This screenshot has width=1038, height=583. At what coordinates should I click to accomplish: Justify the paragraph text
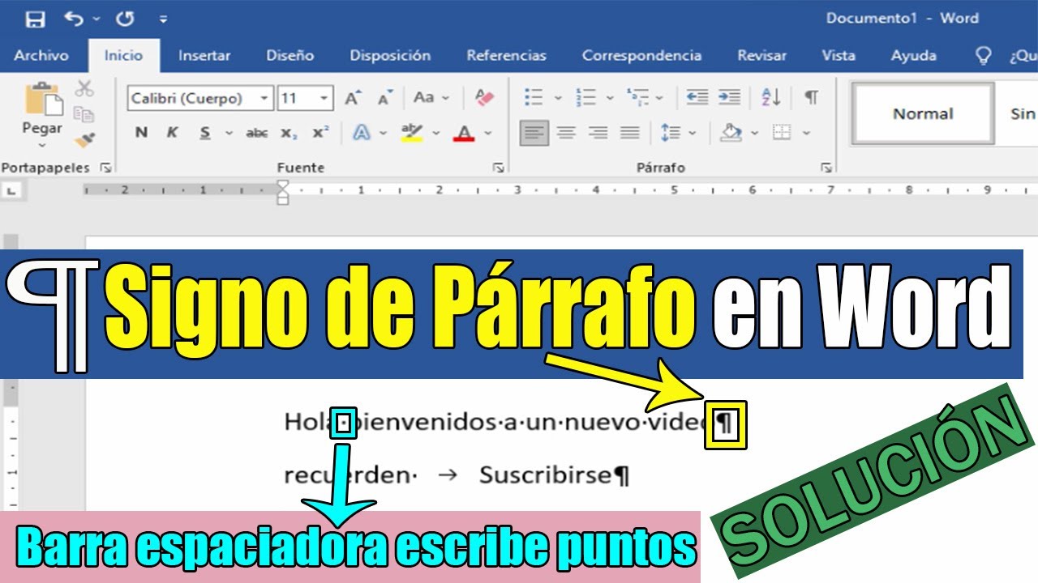629,133
